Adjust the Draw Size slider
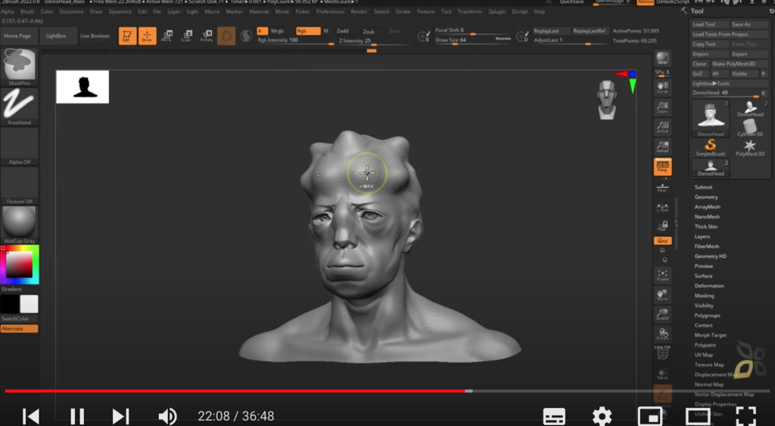 pyautogui.click(x=473, y=40)
